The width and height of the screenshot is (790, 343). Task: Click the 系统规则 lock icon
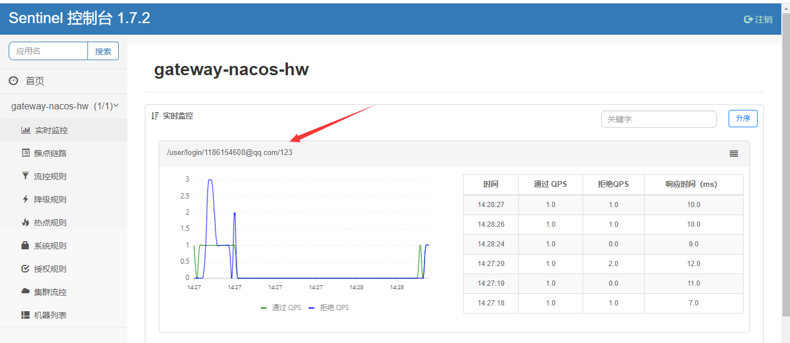25,245
